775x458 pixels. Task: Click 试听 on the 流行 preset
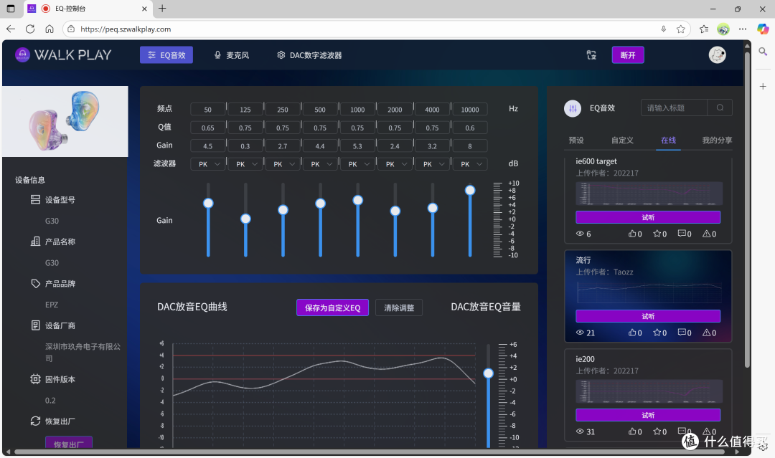648,316
